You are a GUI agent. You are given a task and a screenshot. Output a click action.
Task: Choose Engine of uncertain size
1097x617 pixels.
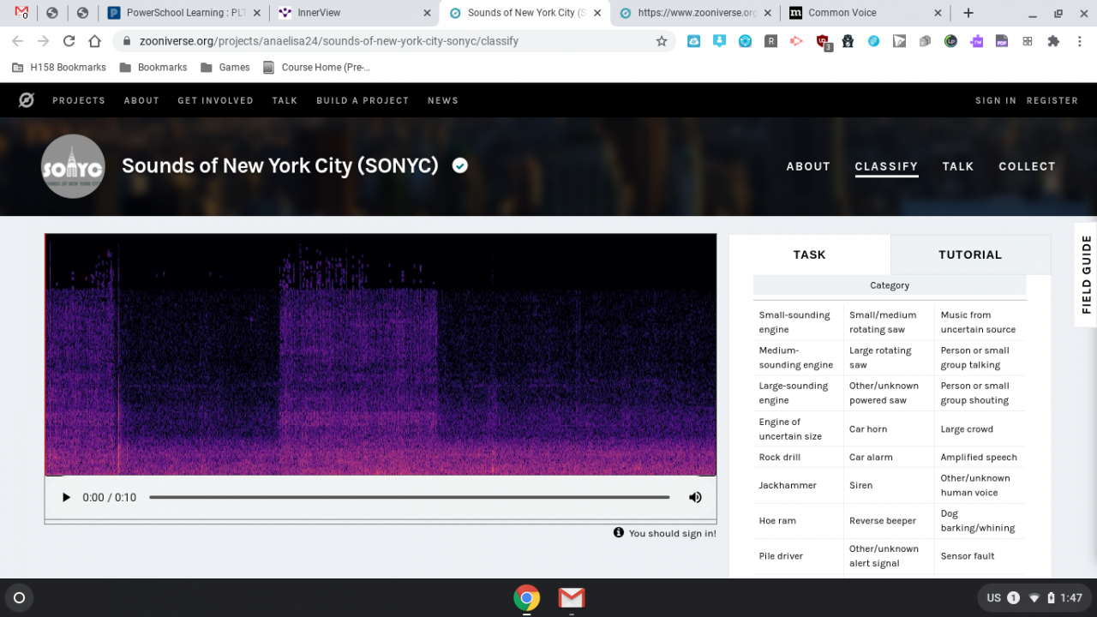coord(798,428)
